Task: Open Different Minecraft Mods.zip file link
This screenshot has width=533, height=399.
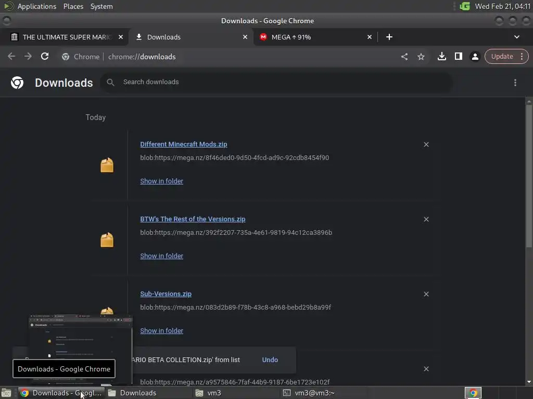Action: tap(184, 144)
